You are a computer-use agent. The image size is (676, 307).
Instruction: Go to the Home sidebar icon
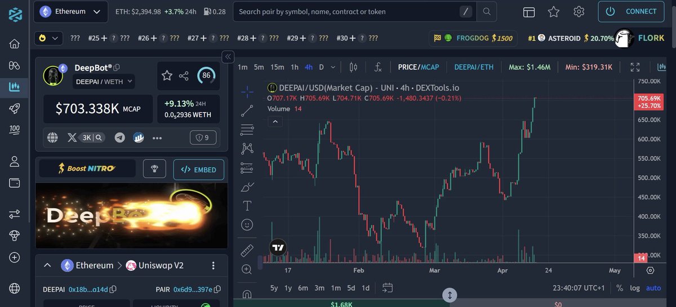[15, 44]
